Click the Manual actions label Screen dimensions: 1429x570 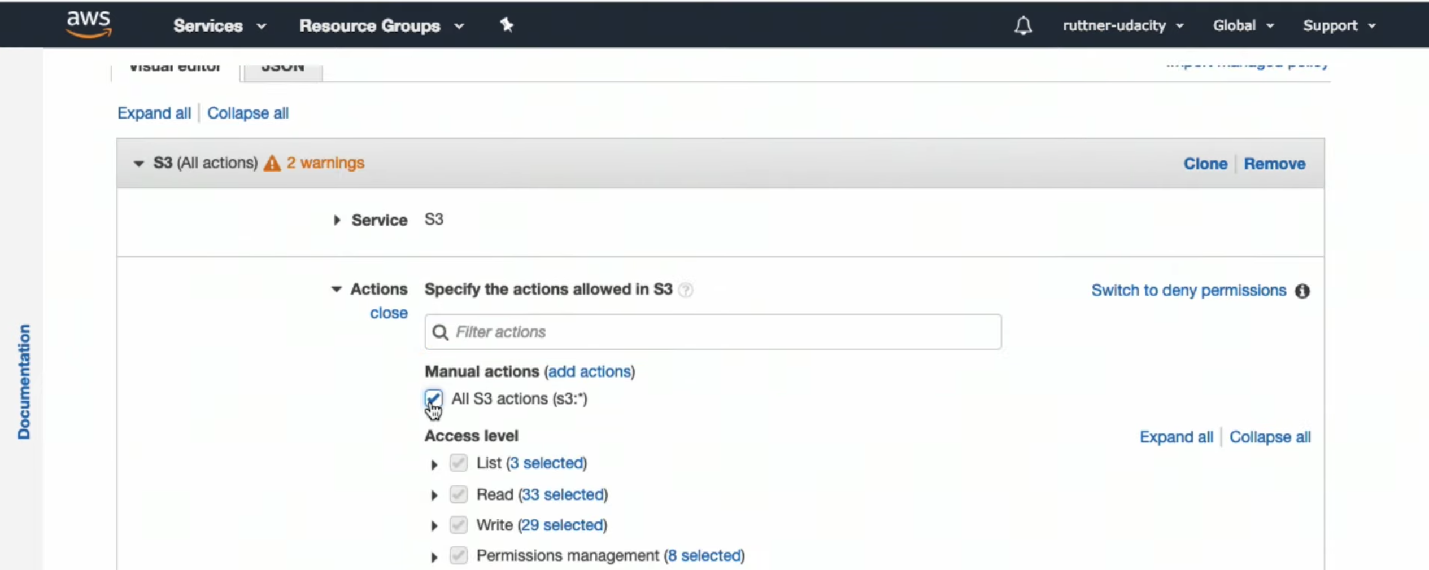point(482,371)
